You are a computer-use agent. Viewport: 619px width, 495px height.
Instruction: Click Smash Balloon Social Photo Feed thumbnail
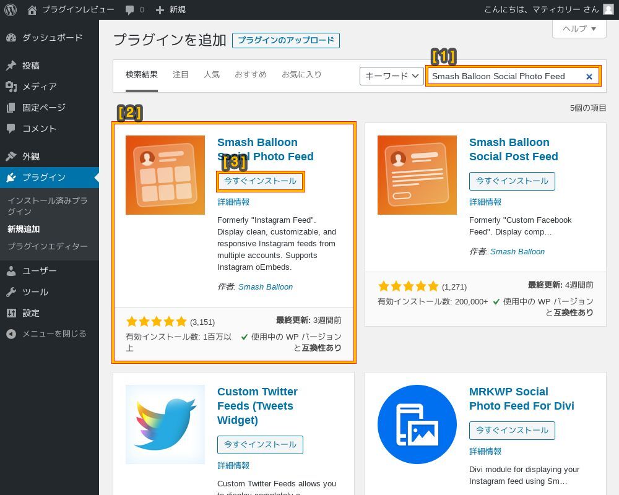[165, 175]
